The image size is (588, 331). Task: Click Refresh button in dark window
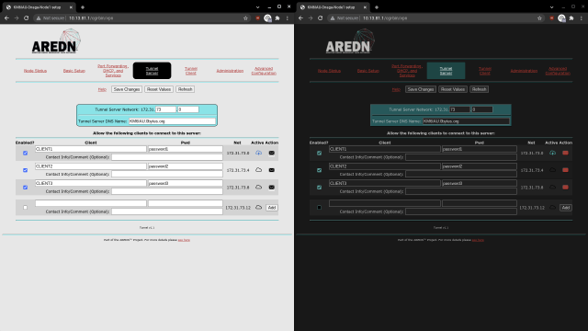click(480, 89)
